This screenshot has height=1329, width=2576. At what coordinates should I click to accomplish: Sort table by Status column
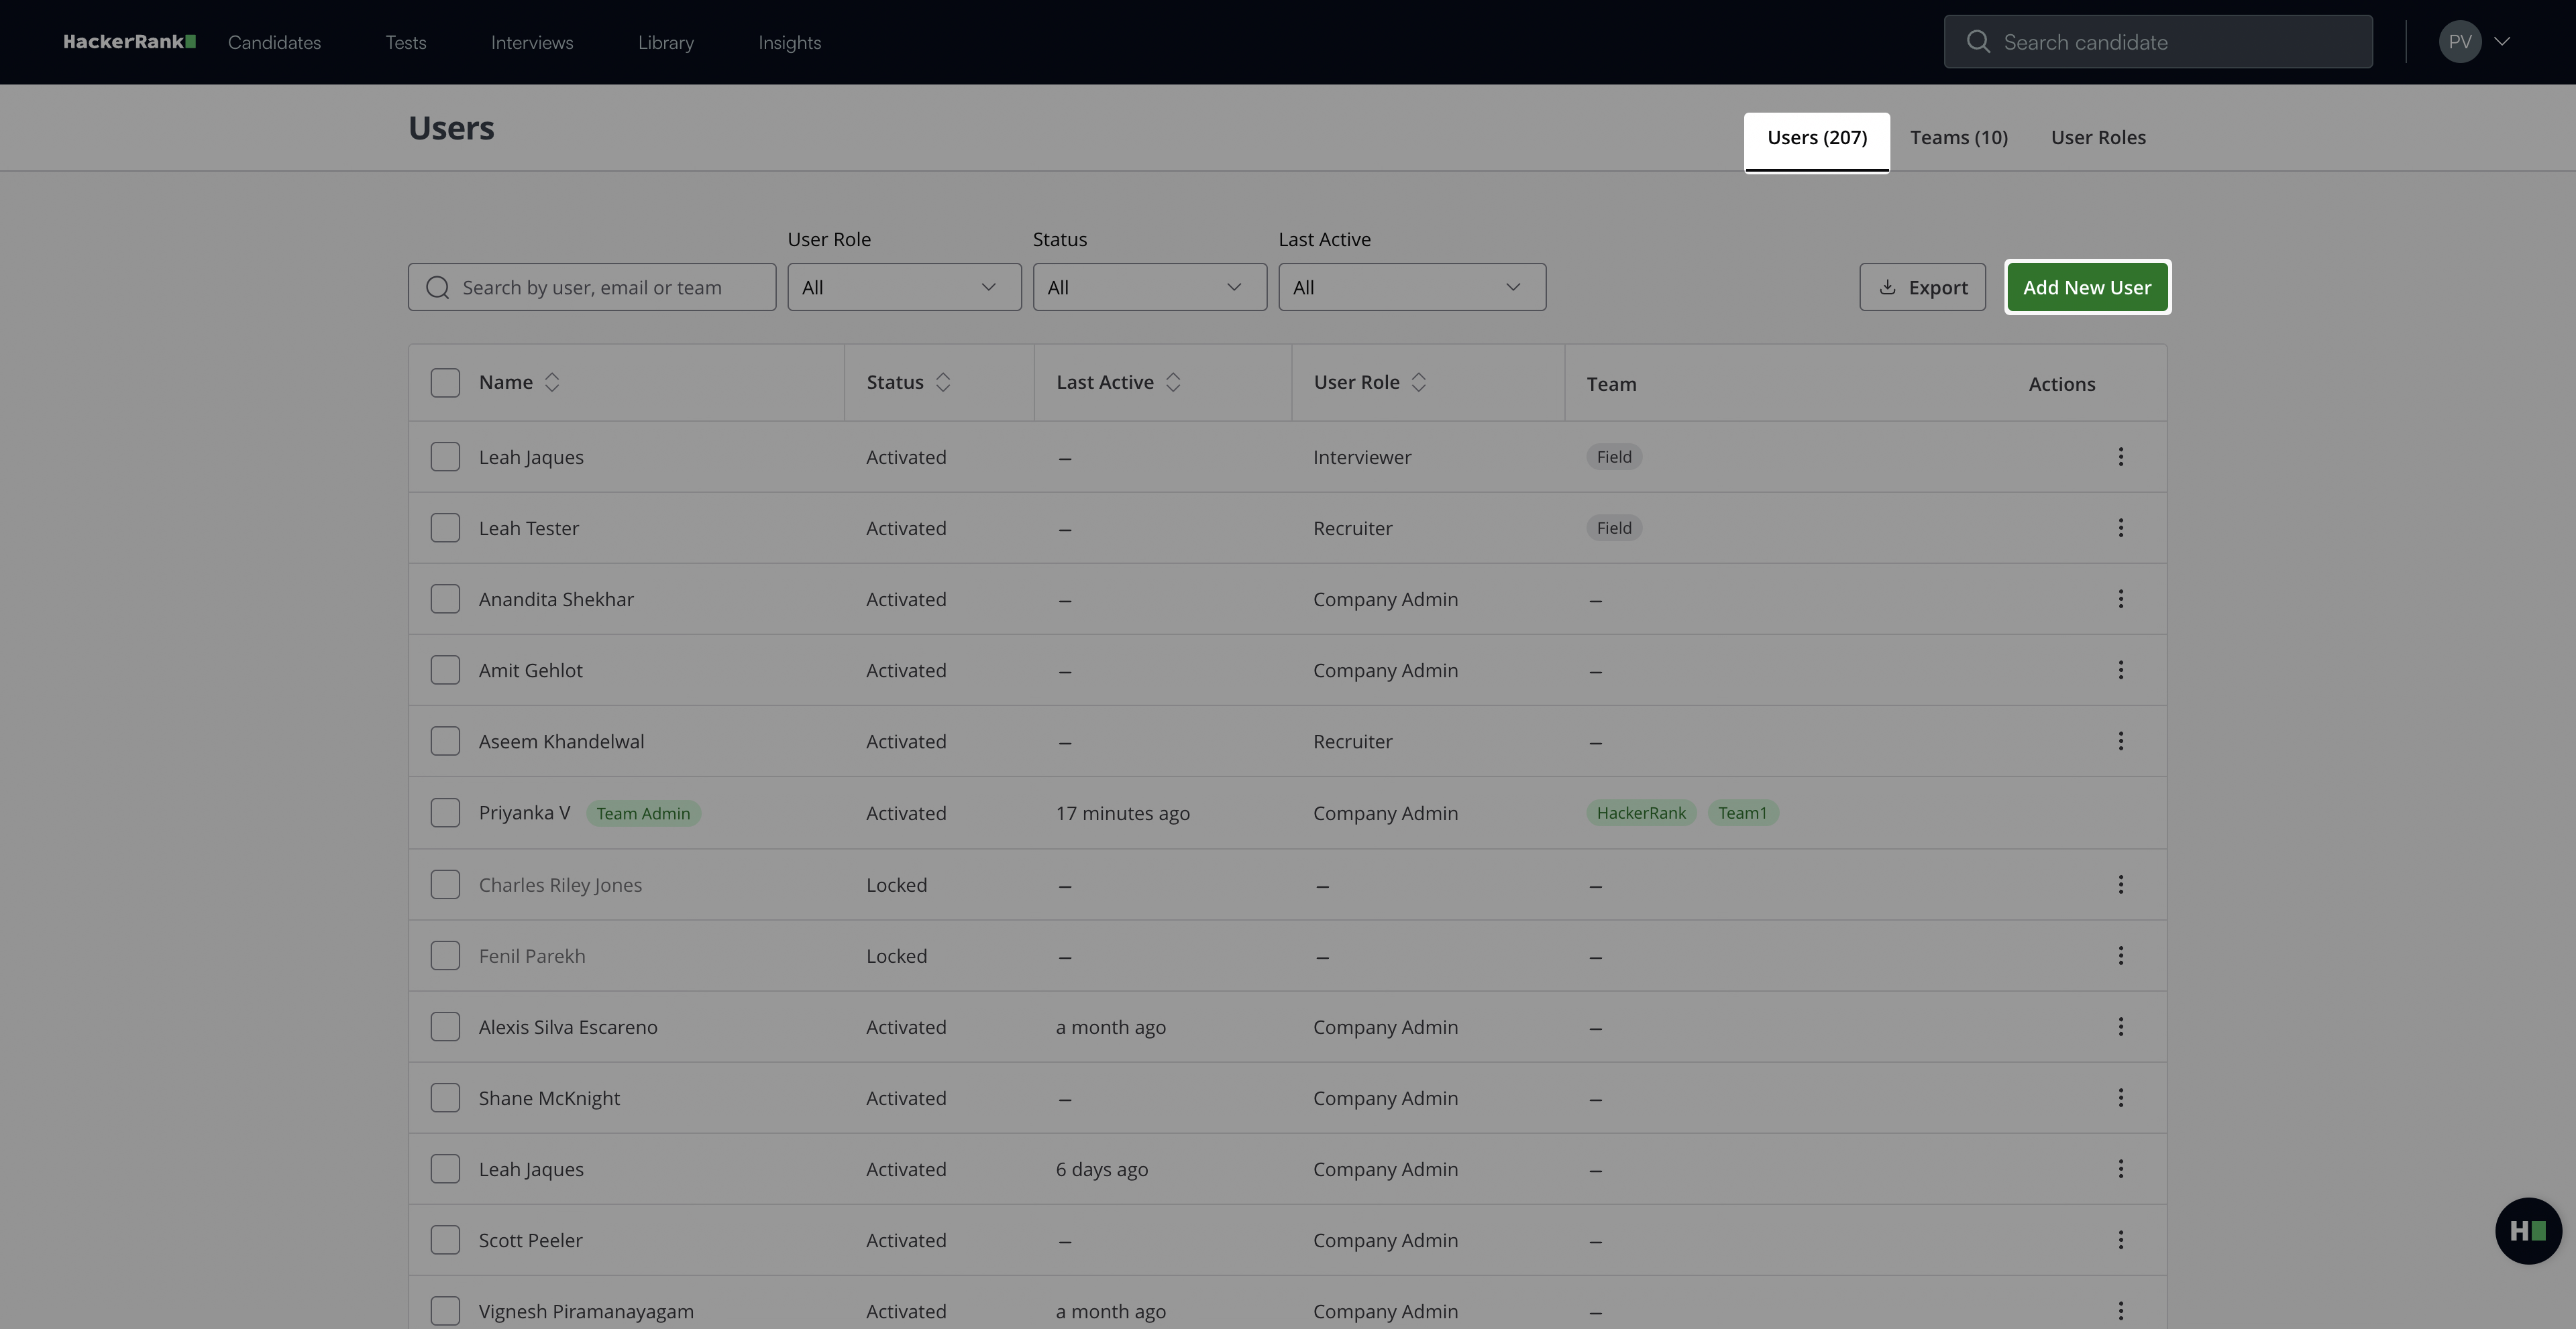(x=942, y=383)
